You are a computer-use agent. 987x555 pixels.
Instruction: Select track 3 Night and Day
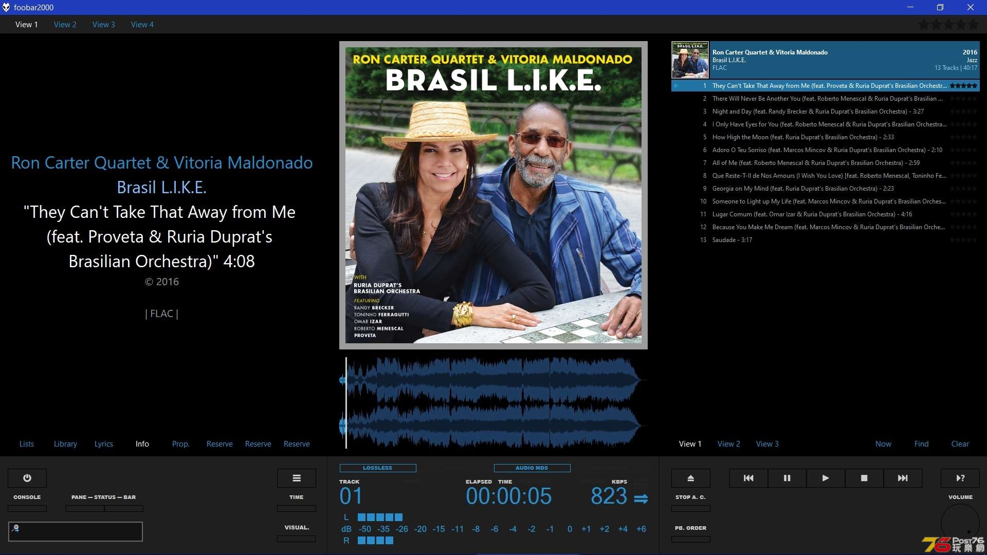[826, 112]
